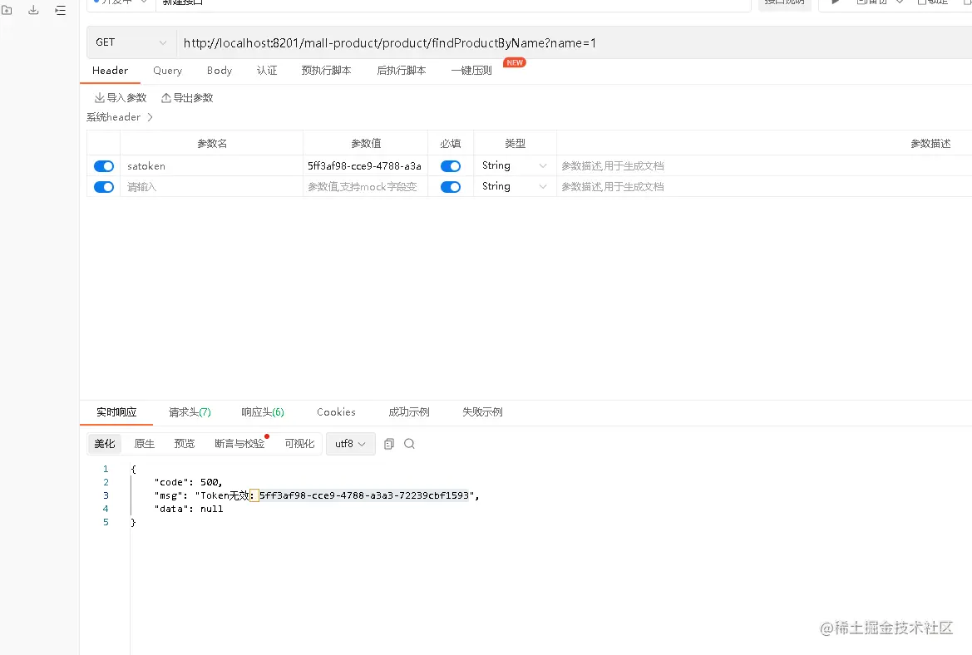
Task: Click the response search magnifier icon
Action: [x=410, y=444]
